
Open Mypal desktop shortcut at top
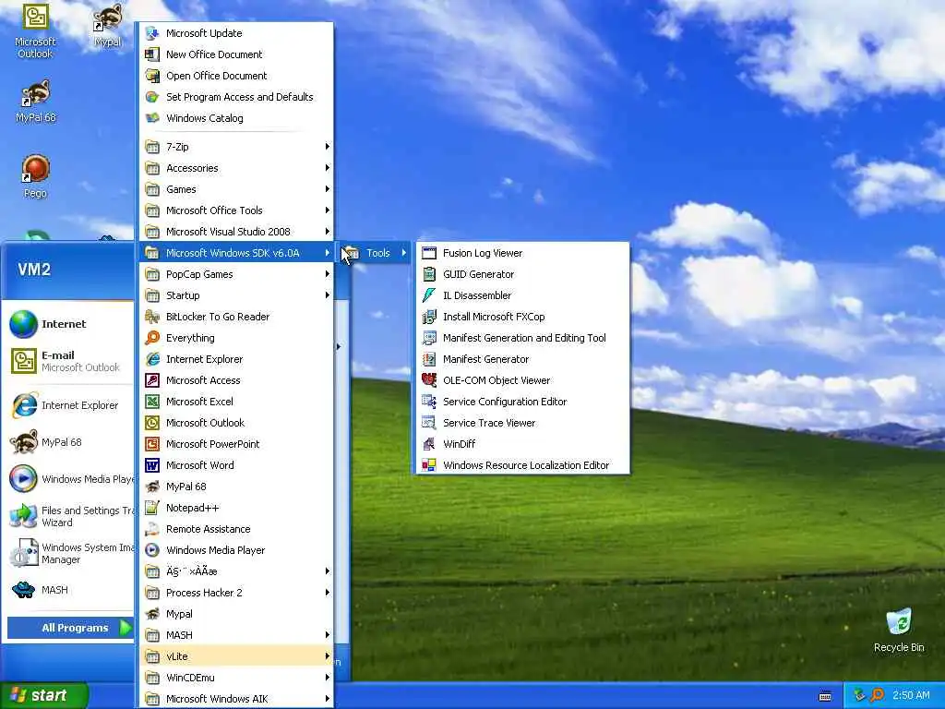pos(108,25)
